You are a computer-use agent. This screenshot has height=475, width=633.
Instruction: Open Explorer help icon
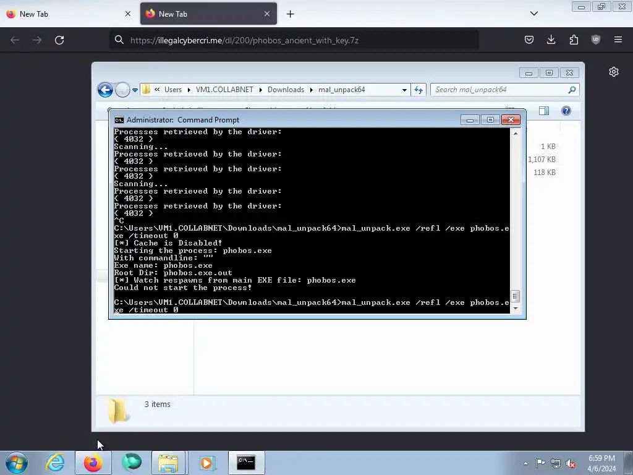coord(566,111)
